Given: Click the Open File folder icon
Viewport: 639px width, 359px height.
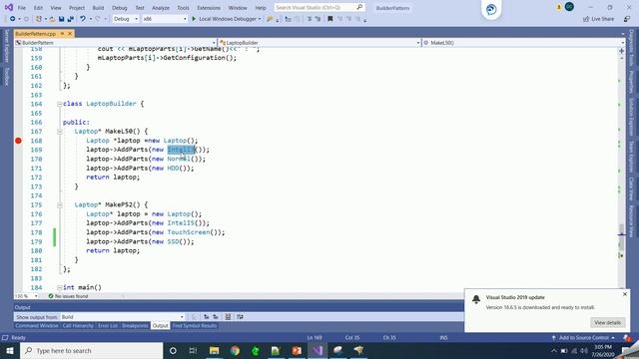Looking at the screenshot, I should 52,19.
